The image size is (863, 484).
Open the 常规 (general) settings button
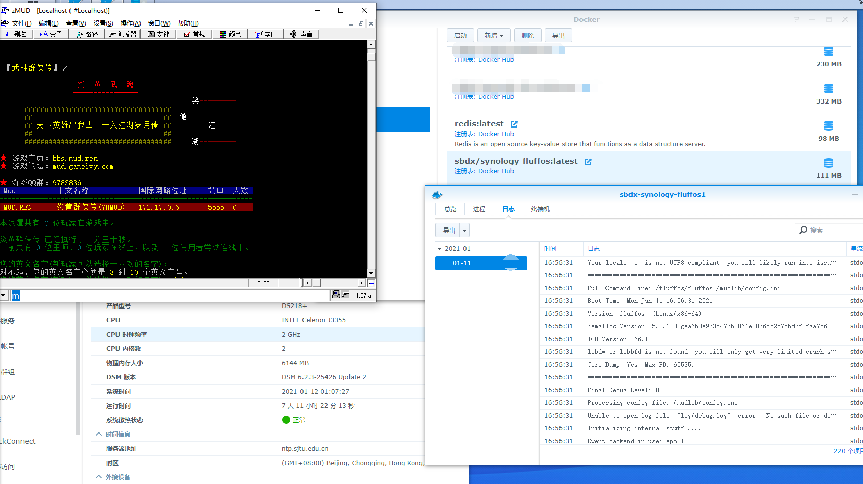click(x=194, y=34)
